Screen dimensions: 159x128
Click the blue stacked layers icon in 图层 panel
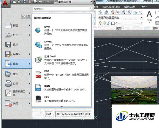106,12
